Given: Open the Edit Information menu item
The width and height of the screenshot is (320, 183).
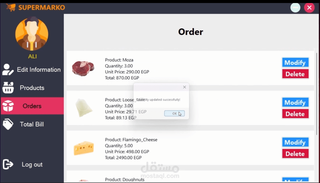Looking at the screenshot, I should [32, 70].
